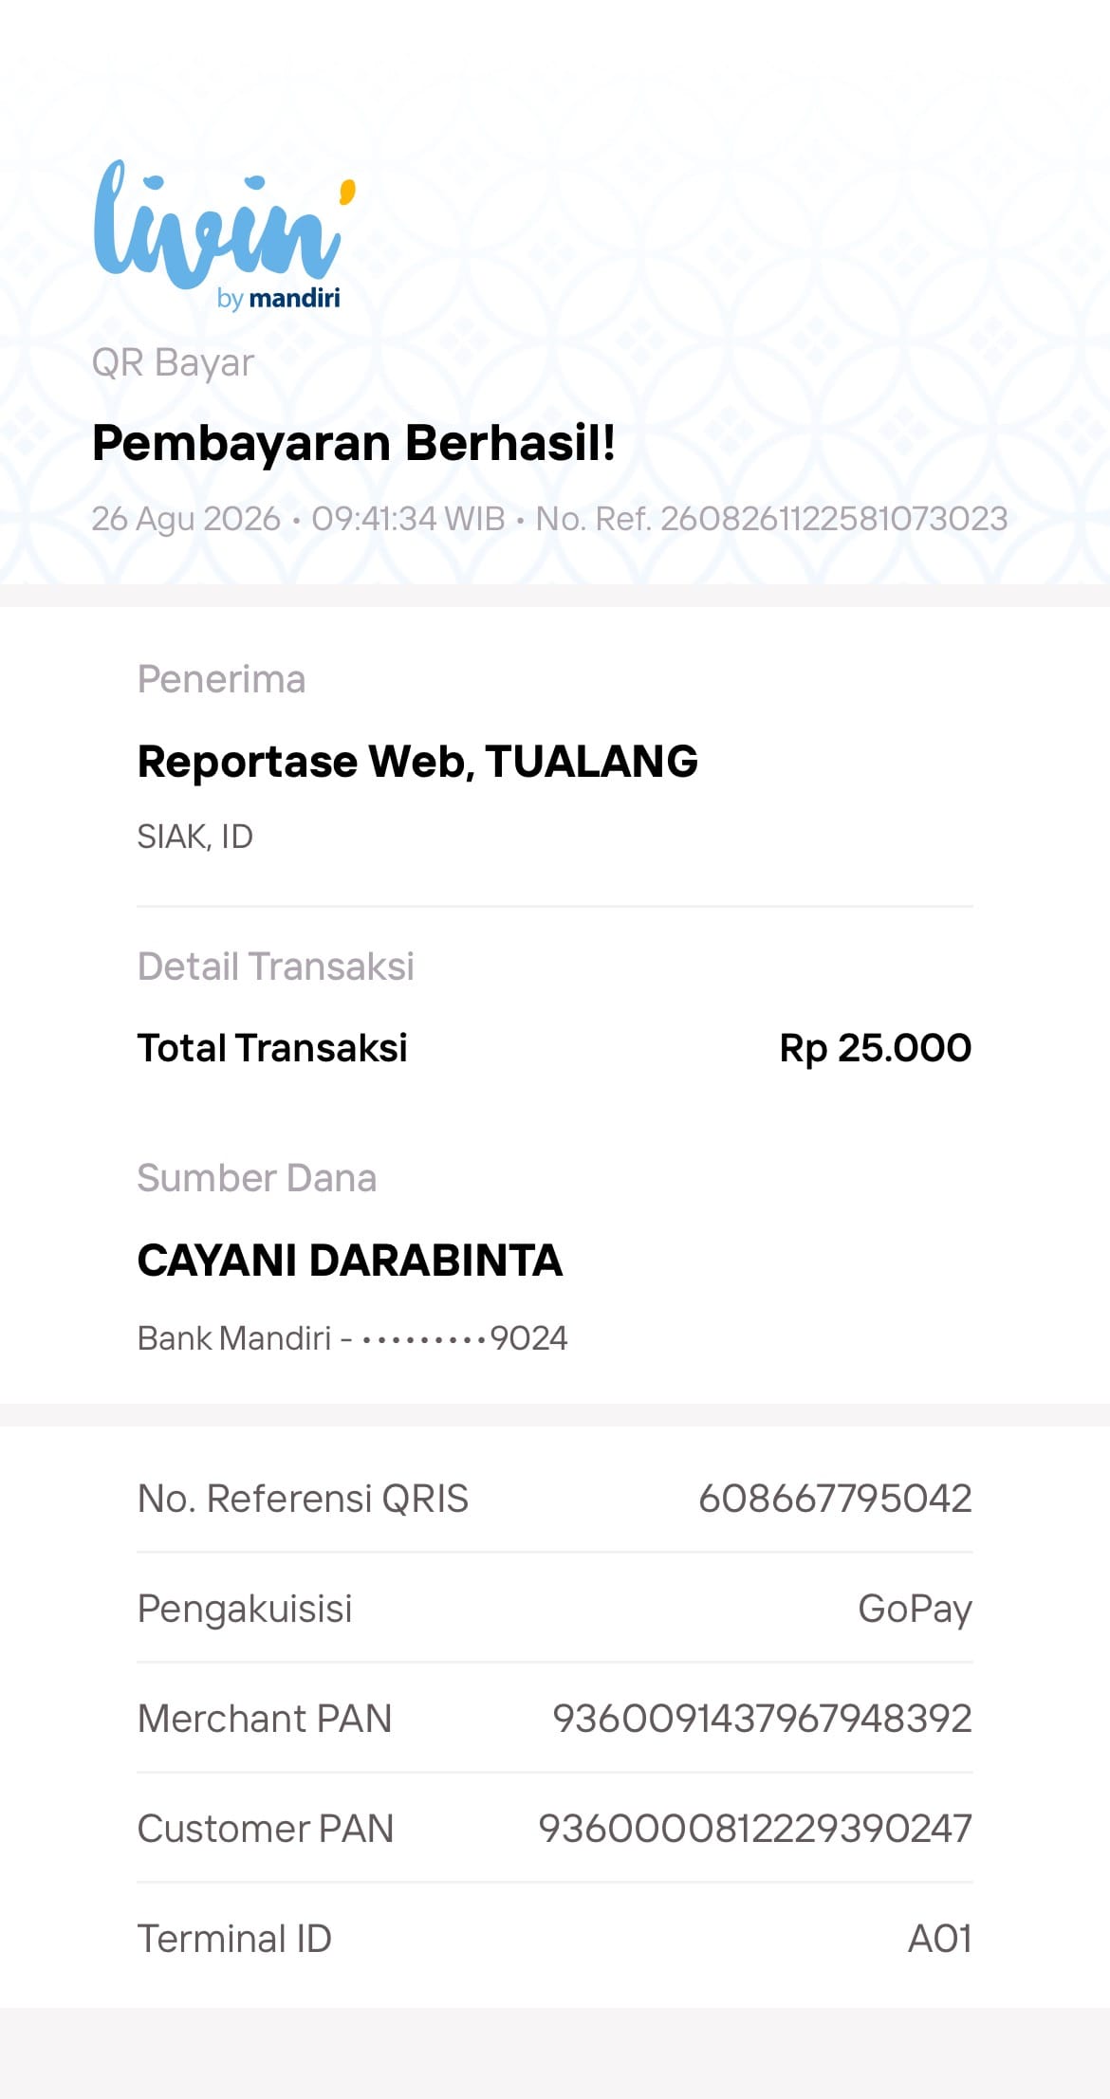Tap the Total Transaksi label

(x=272, y=1048)
